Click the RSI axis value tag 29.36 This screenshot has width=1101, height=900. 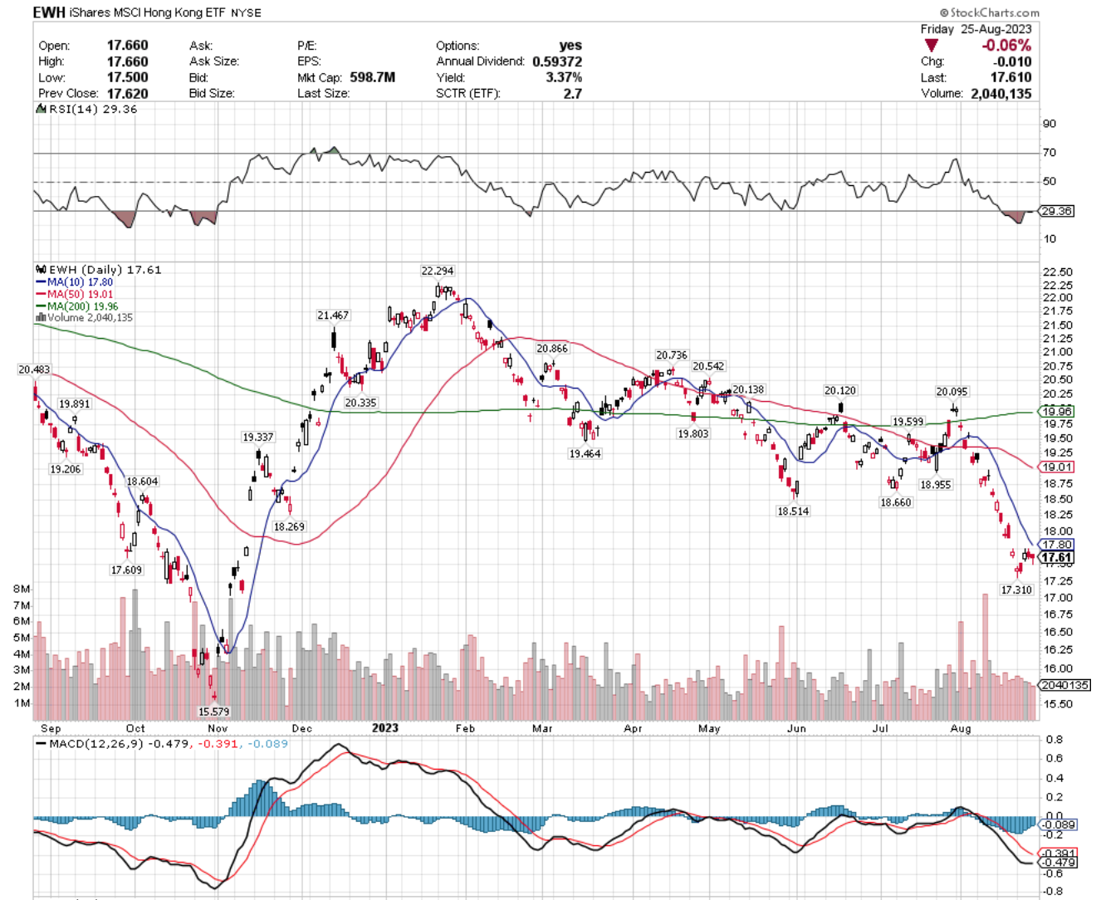1057,211
